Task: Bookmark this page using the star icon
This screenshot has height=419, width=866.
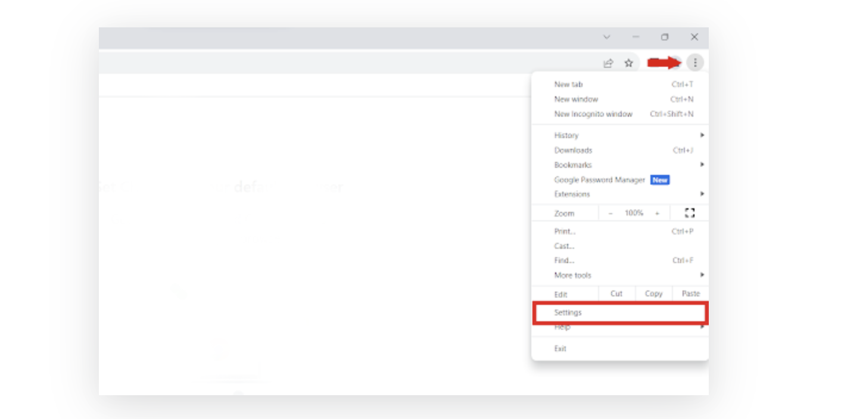Action: click(629, 62)
